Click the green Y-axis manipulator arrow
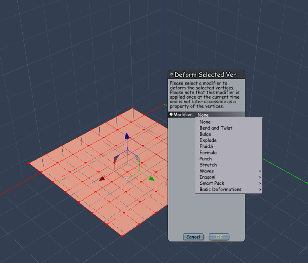 pos(151,179)
